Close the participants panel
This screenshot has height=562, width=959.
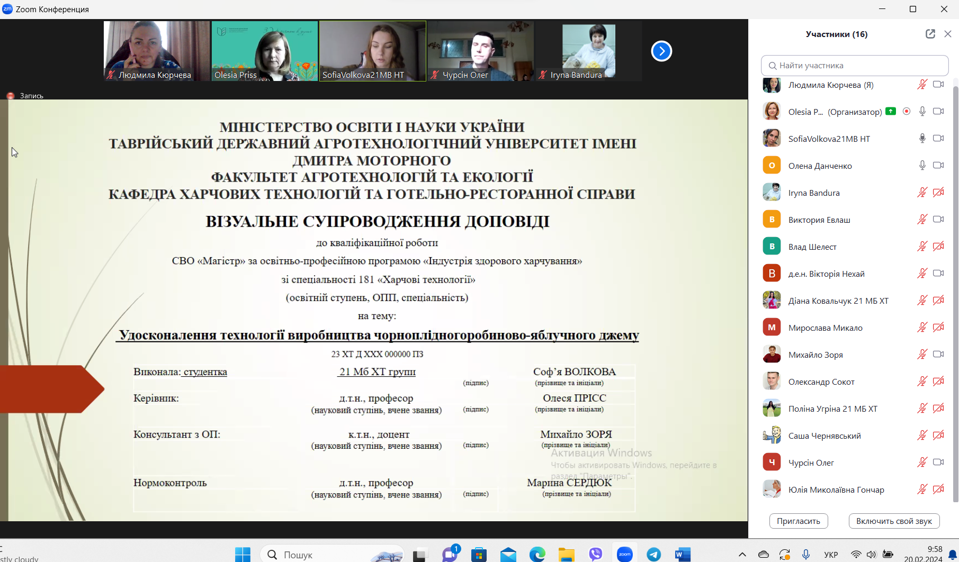pyautogui.click(x=948, y=34)
